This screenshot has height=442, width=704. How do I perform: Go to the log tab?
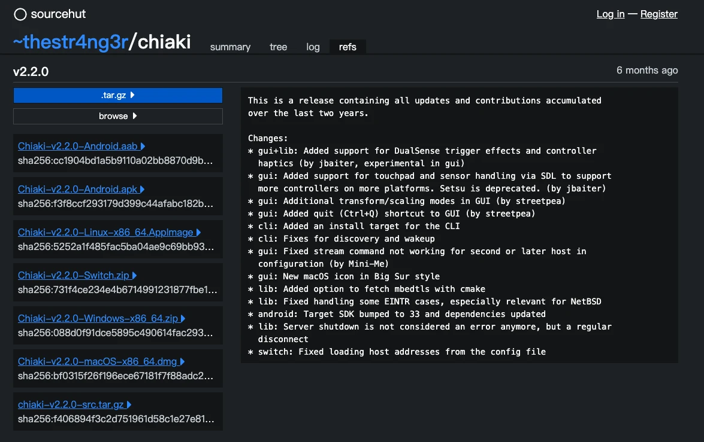coord(313,47)
